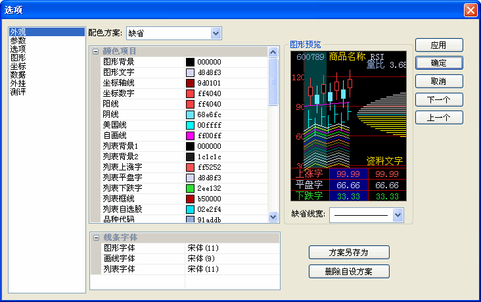Click the 删除自设方案 button
This screenshot has height=302, width=481.
pyautogui.click(x=349, y=272)
